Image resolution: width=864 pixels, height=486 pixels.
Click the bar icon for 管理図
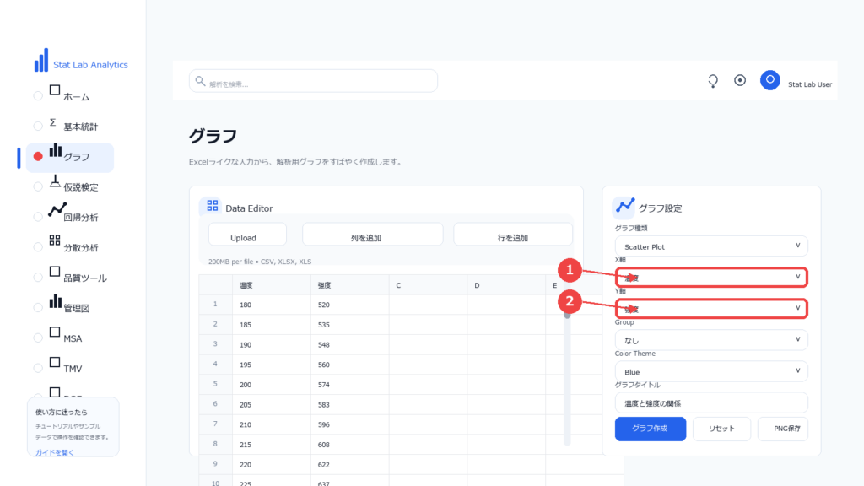(55, 301)
